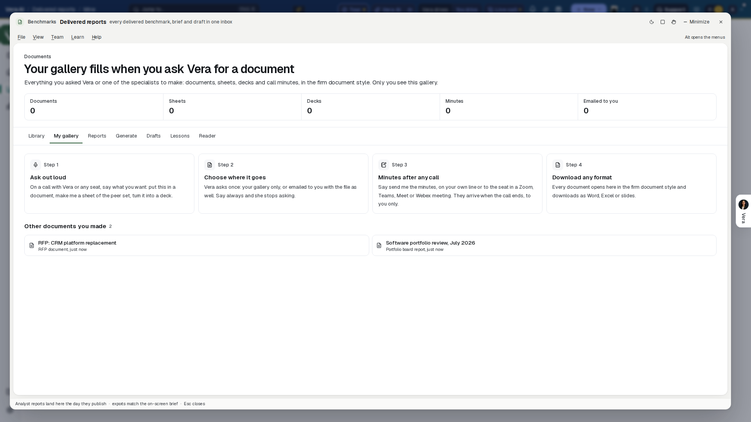Image resolution: width=751 pixels, height=422 pixels.
Task: Open the Learn menu
Action: (x=77, y=37)
